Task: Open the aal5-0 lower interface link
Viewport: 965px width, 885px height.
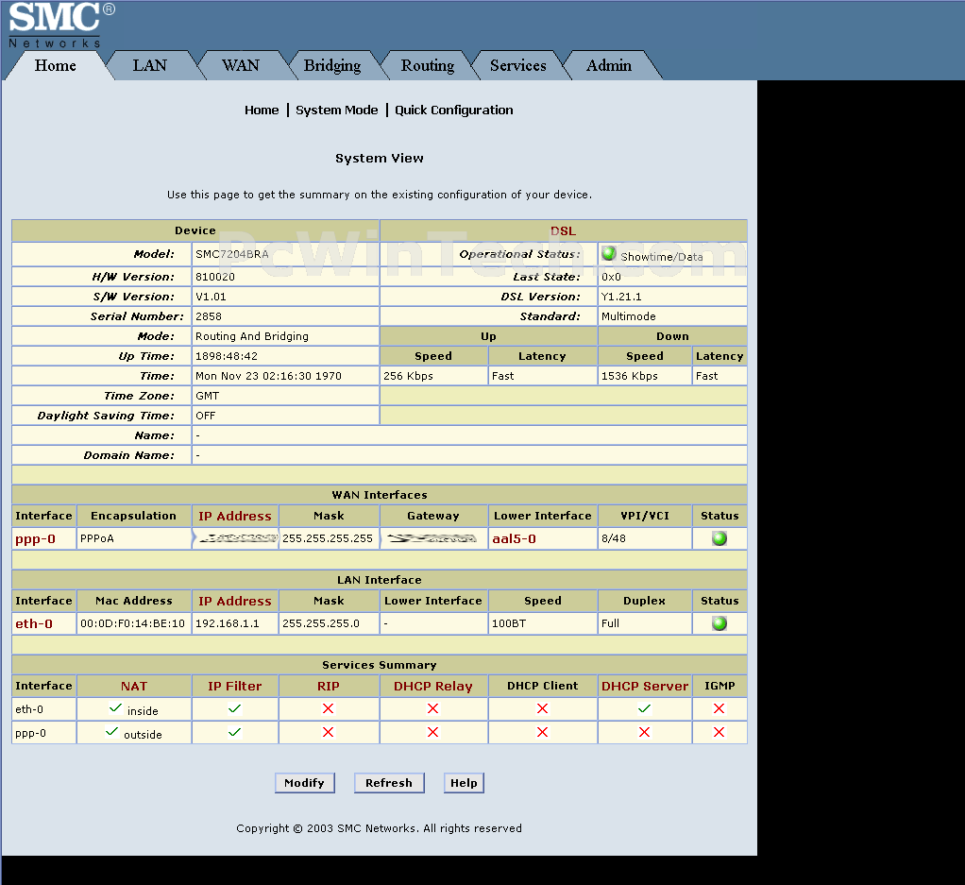Action: click(514, 539)
